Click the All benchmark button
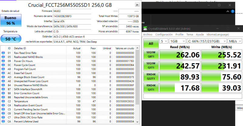Viewport: 243px width, 126px height. (151, 44)
